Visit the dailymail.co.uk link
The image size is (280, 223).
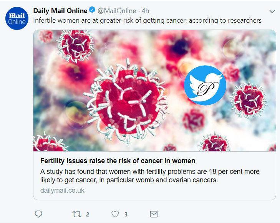click(x=62, y=190)
